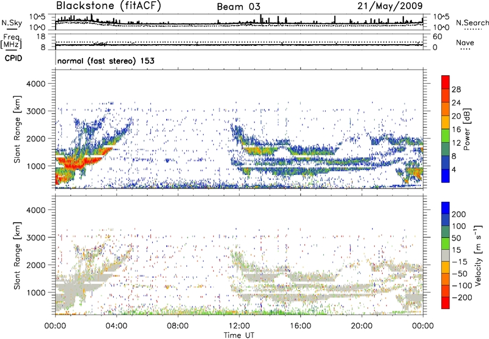Click the 'Blackstone (fitACF)' title text
This screenshot has height=339, width=489.
[109, 6]
